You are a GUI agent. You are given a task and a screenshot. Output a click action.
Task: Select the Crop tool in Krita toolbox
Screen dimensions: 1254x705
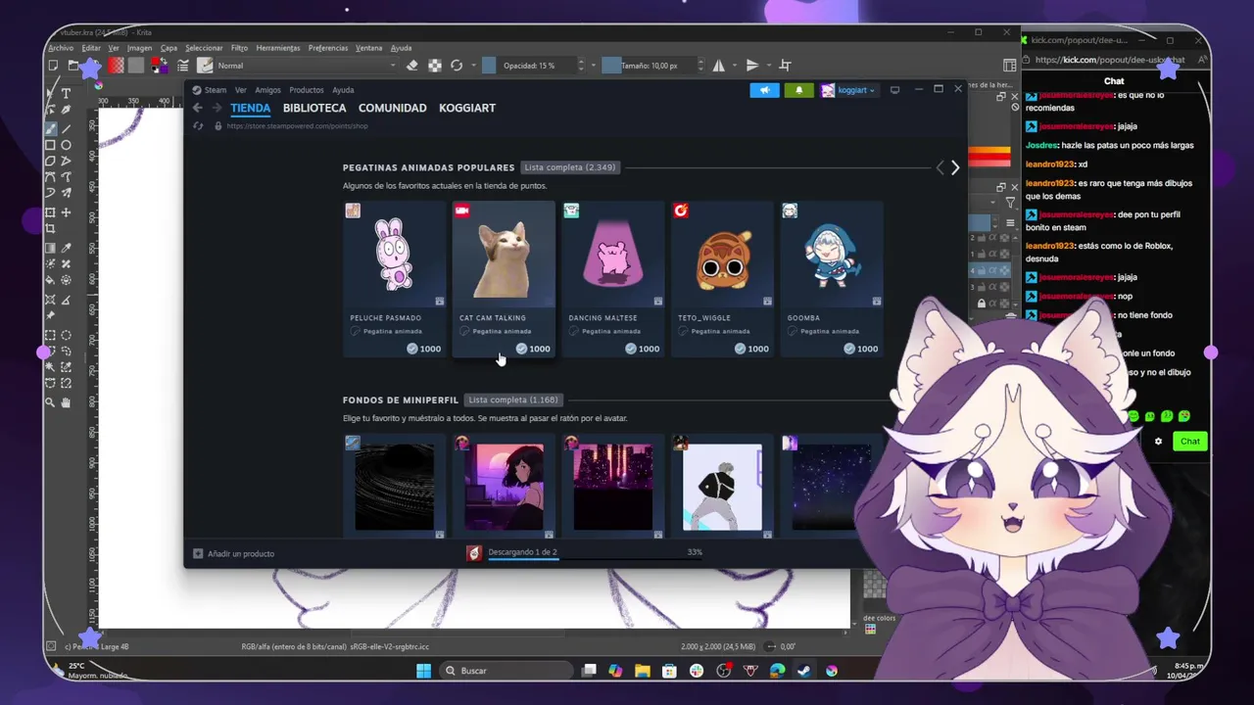pyautogui.click(x=50, y=228)
